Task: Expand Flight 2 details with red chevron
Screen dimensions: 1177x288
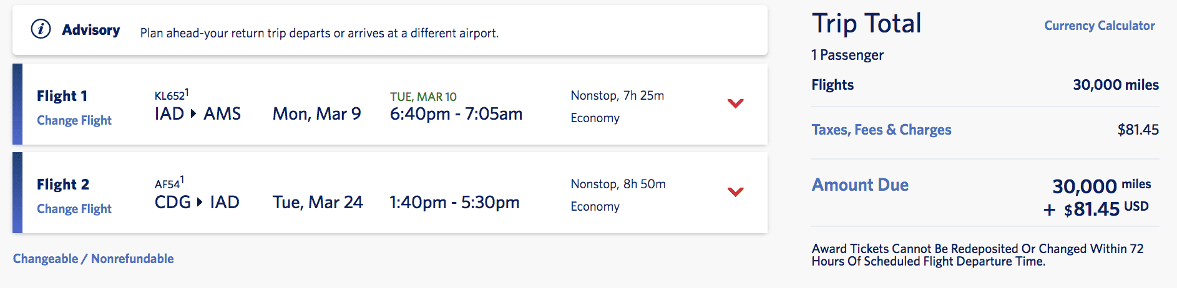Action: [736, 192]
